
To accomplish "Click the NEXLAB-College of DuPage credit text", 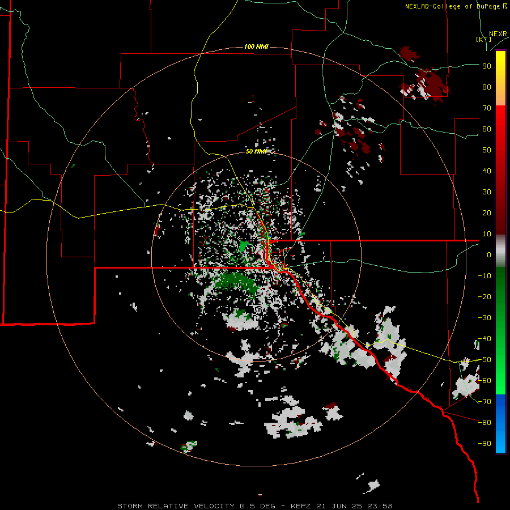I will tap(456, 6).
